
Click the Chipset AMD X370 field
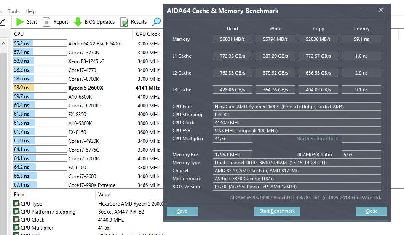pos(297,171)
